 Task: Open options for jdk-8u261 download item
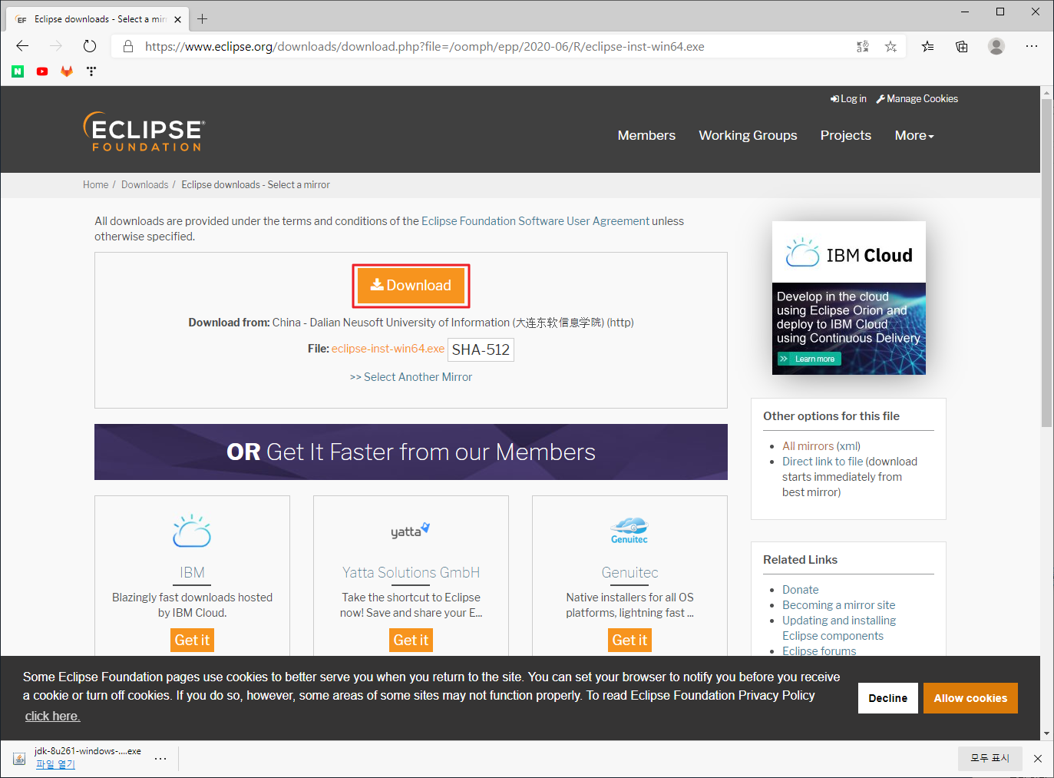(160, 759)
